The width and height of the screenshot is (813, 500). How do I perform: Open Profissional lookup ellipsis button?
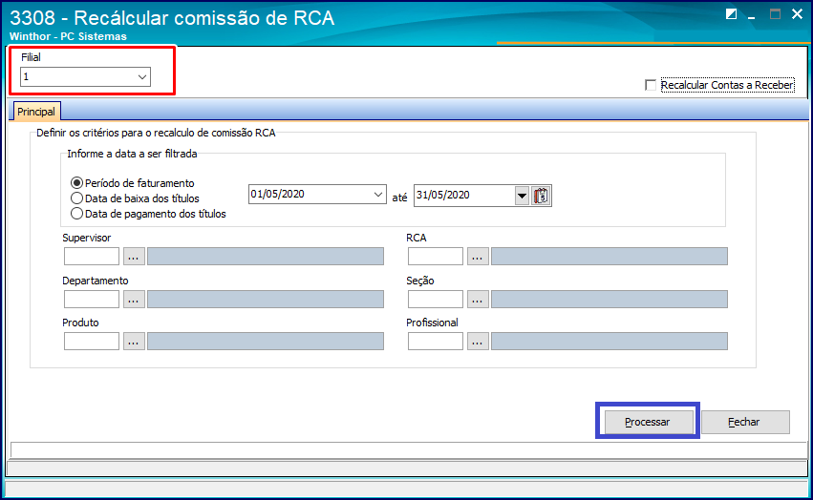(478, 342)
